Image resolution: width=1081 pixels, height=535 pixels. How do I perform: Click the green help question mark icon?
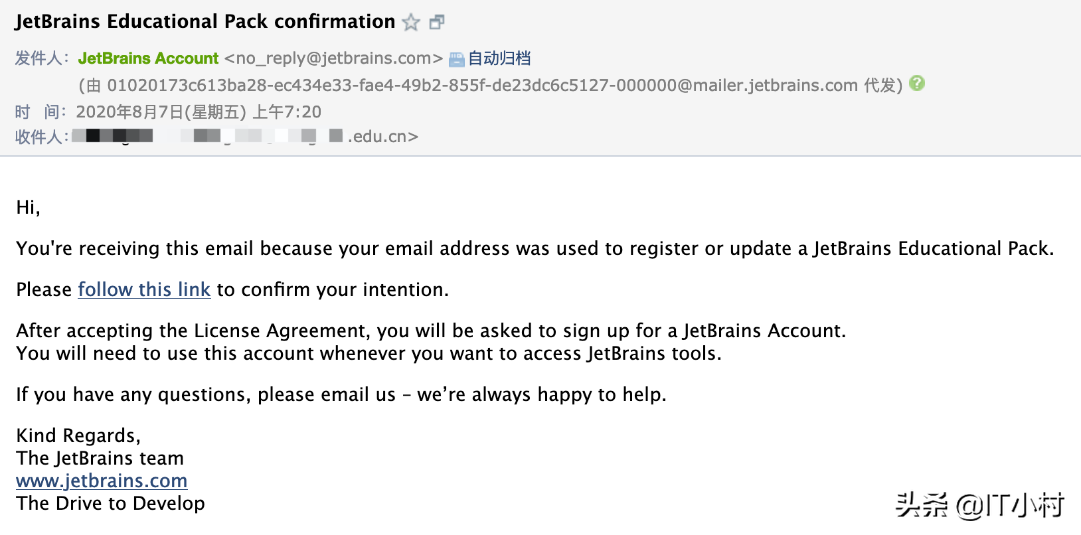click(x=917, y=84)
